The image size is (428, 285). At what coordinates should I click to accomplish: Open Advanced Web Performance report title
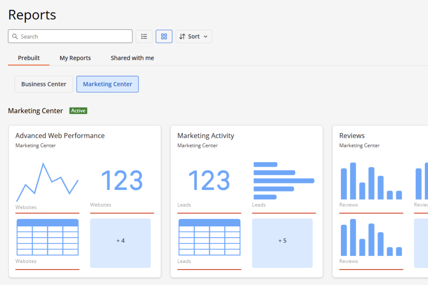(60, 136)
